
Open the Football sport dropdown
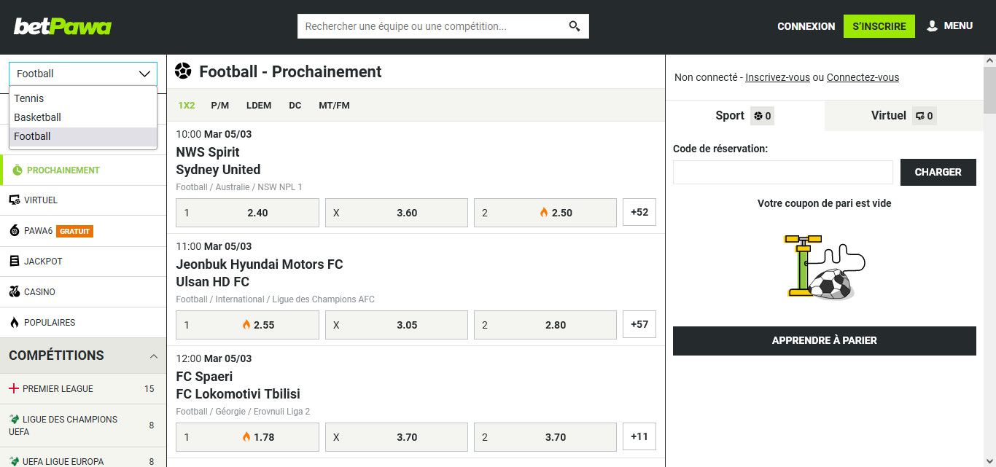[x=83, y=74]
